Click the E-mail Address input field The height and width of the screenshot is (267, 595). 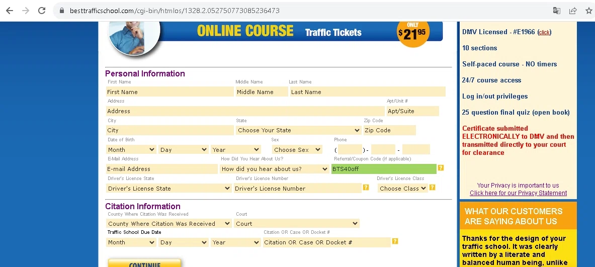tap(162, 169)
